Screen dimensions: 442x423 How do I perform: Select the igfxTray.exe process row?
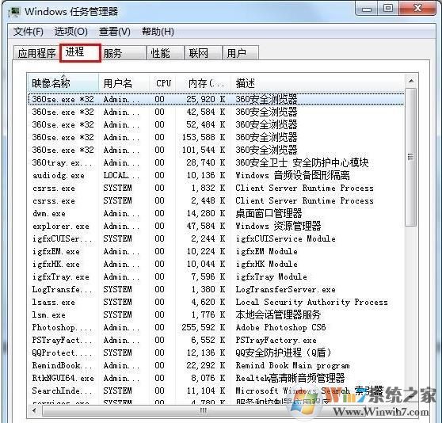point(216,276)
